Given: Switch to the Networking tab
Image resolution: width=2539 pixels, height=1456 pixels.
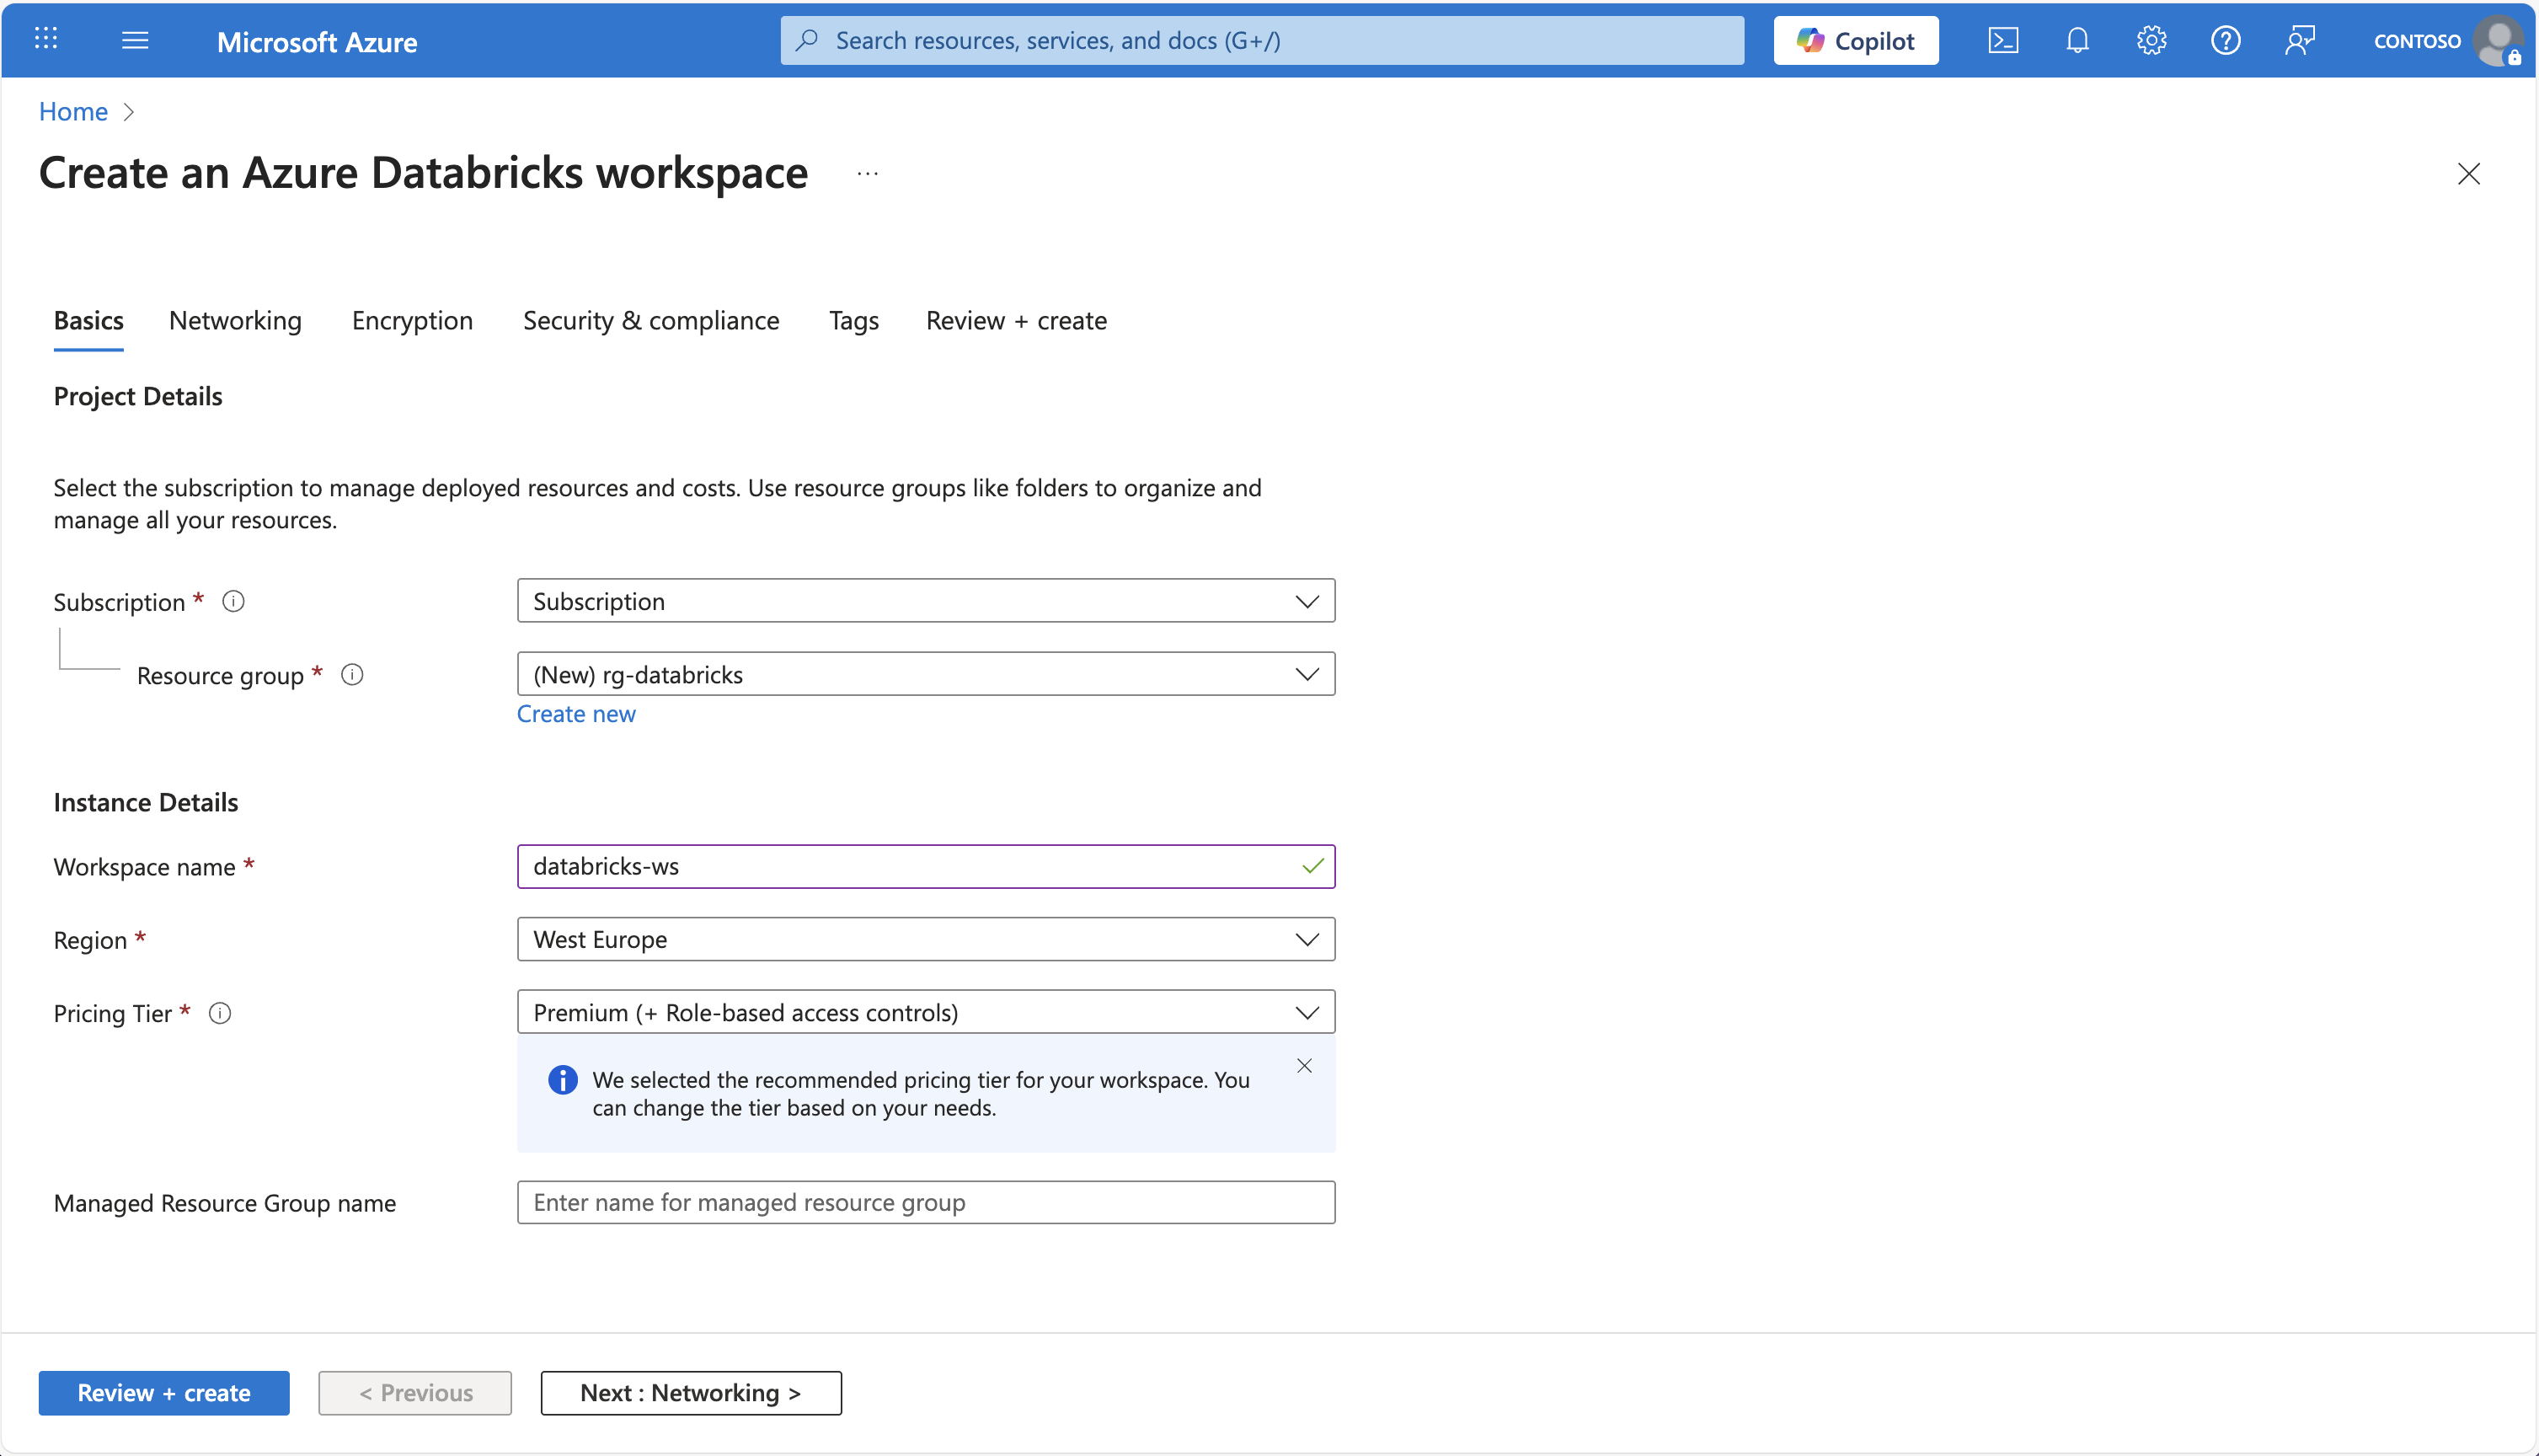Looking at the screenshot, I should (x=235, y=320).
